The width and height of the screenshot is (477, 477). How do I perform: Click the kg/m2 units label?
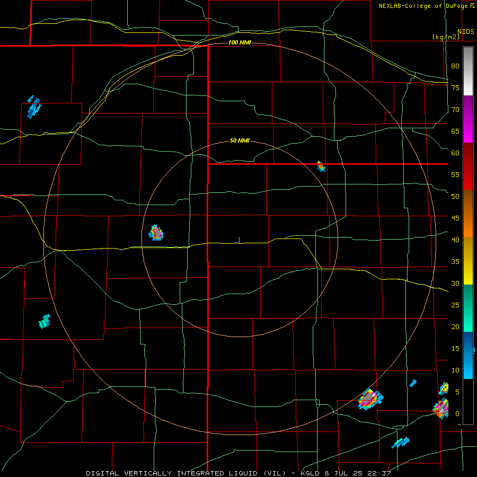446,37
